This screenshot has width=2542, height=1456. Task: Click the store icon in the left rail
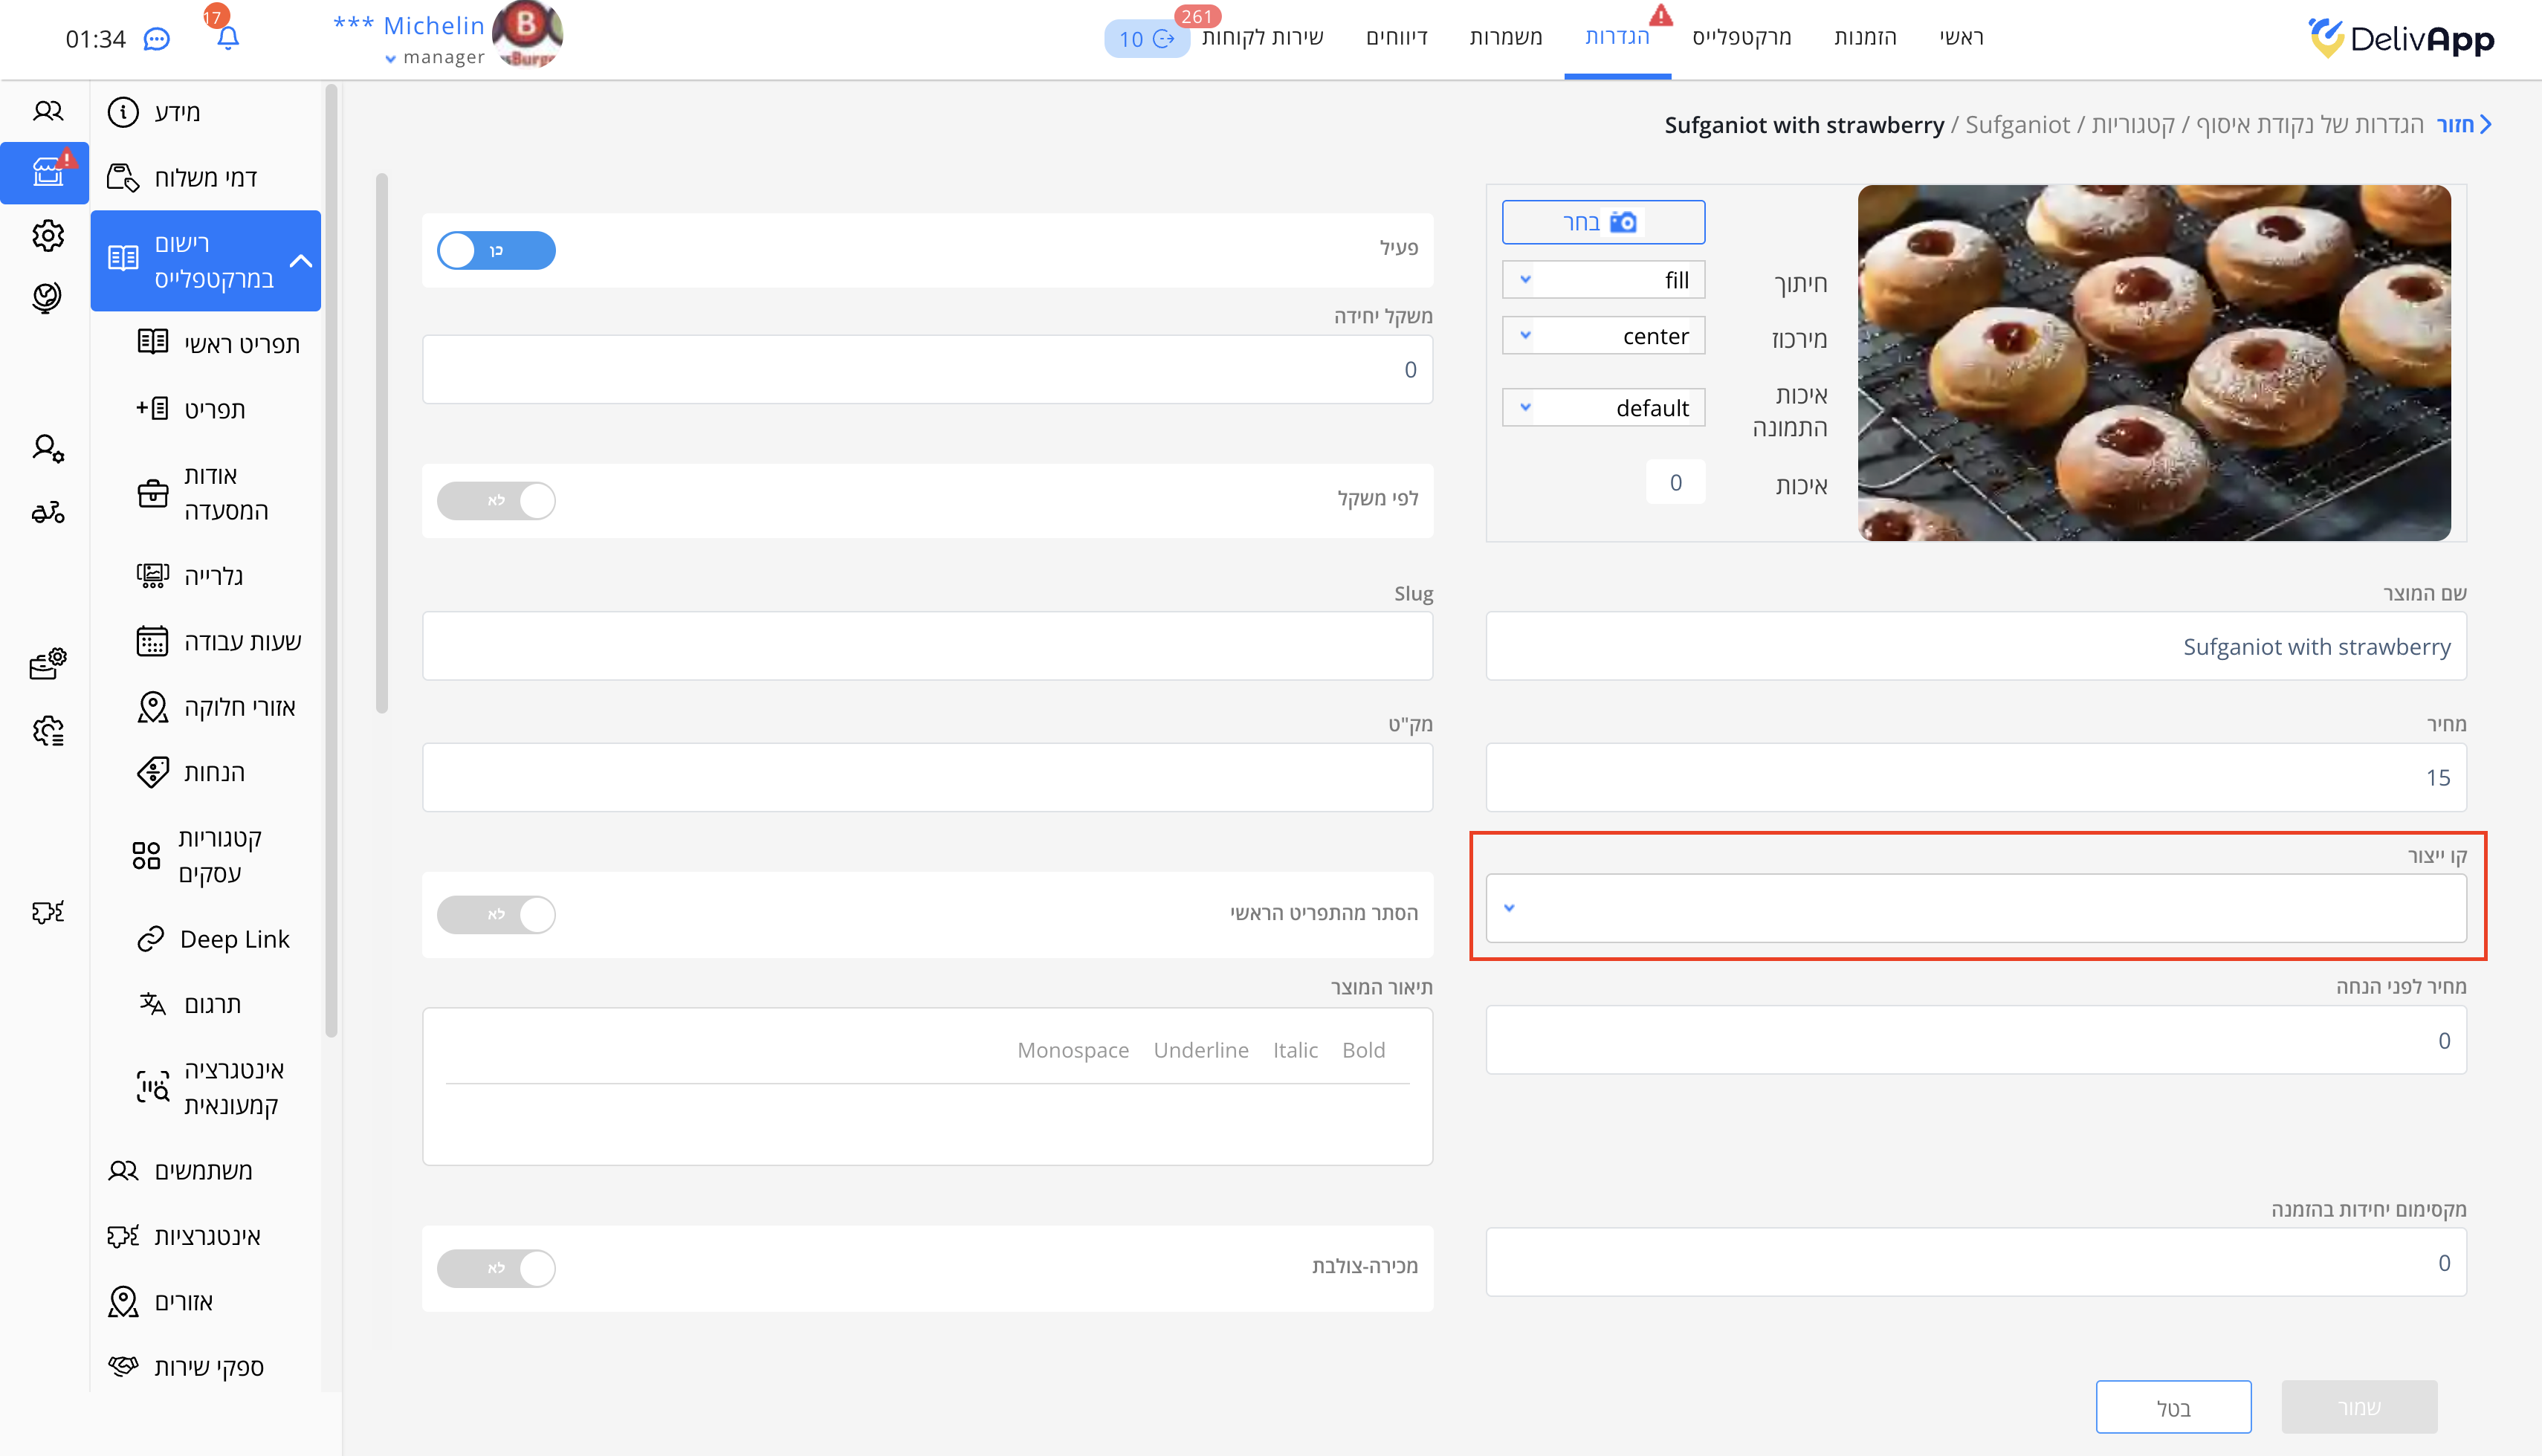tap(47, 173)
